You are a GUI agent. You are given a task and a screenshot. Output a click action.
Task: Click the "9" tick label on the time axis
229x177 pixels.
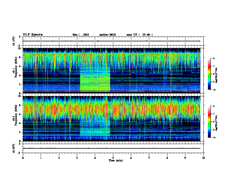click(x=185, y=158)
